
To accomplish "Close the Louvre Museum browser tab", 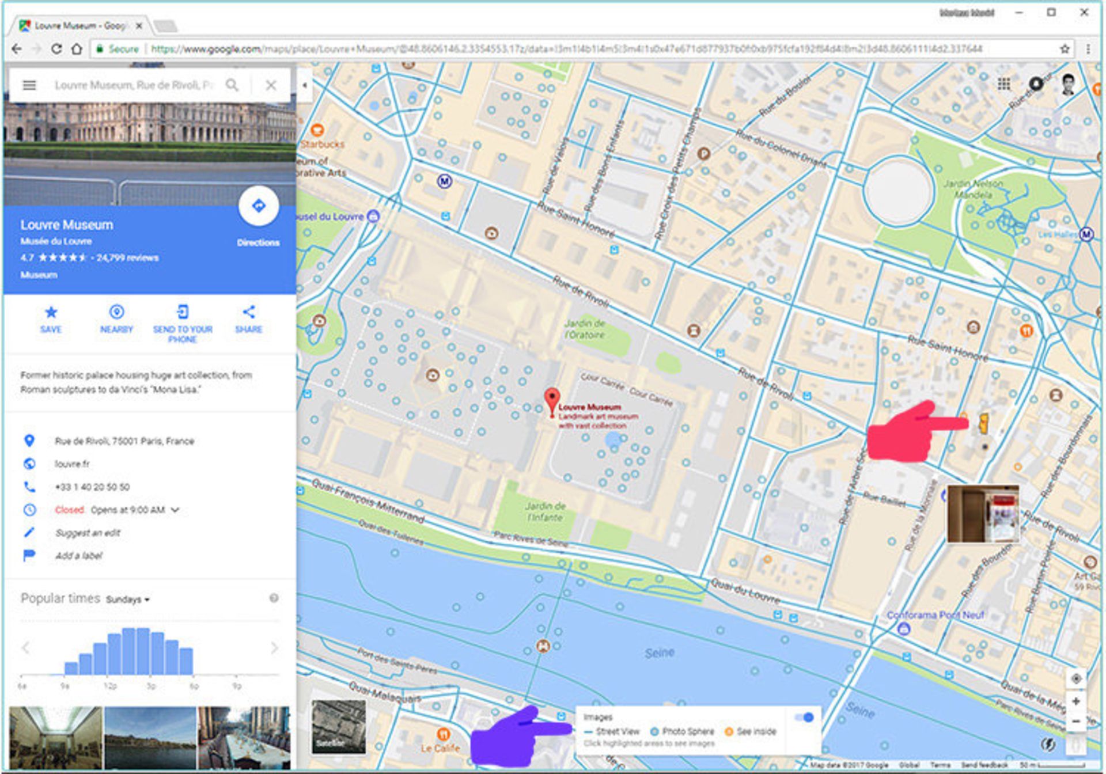I will [139, 26].
